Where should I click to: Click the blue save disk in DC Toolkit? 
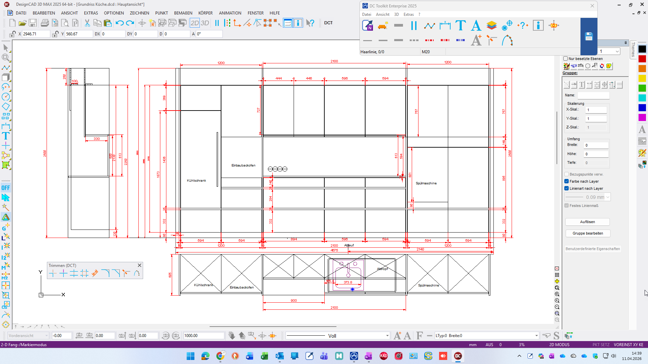[x=589, y=36]
